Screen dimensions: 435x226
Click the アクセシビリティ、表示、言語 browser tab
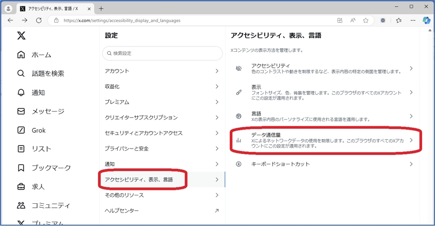point(55,9)
